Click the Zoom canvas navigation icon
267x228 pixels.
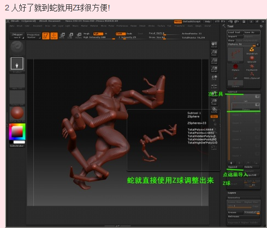(x=214, y=53)
